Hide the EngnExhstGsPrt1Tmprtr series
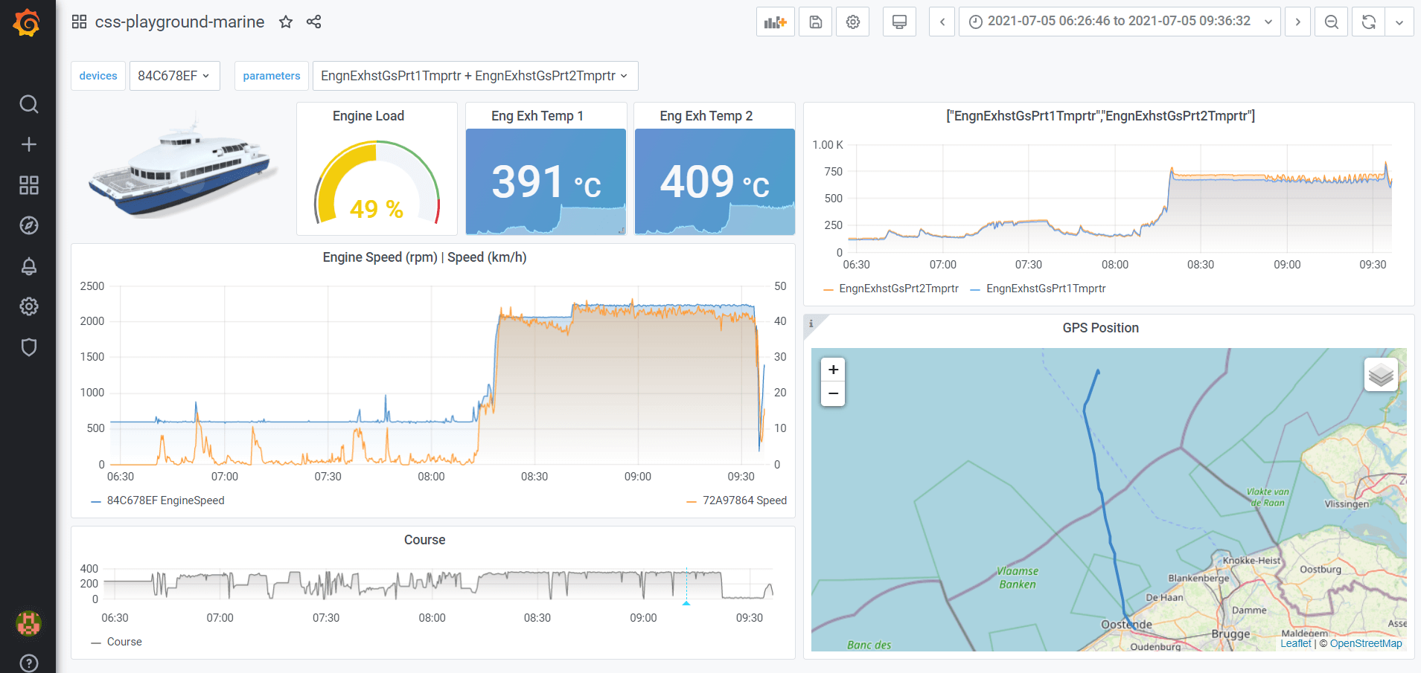Viewport: 1421px width, 673px height. (1045, 289)
